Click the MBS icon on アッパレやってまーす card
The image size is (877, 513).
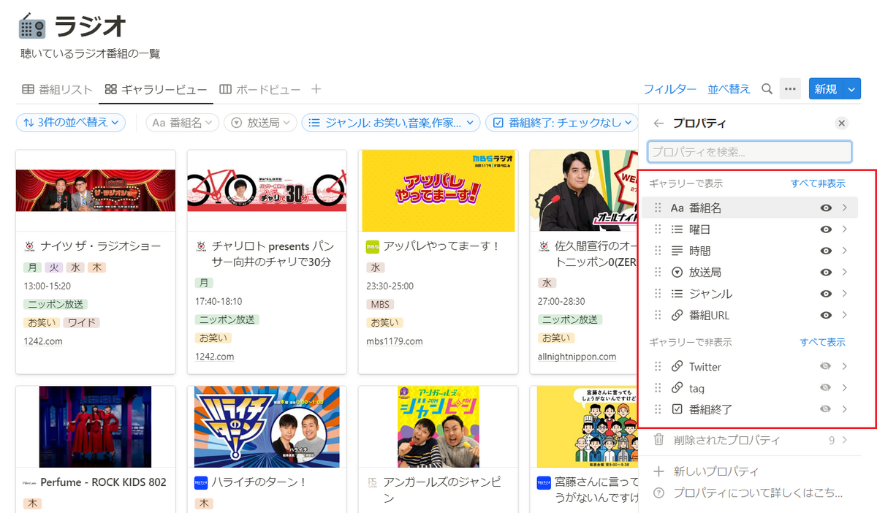[x=371, y=247]
